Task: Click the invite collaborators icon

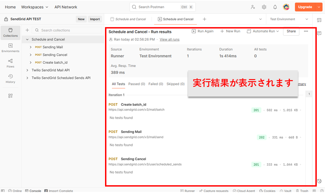Action: point(253,7)
